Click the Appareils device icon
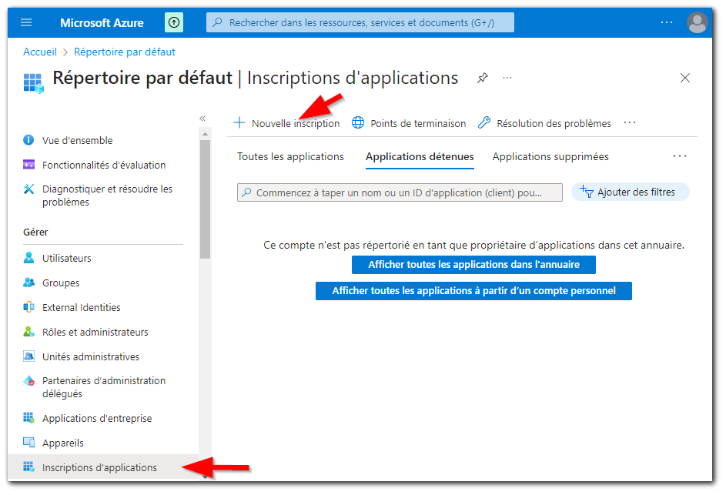 [28, 442]
